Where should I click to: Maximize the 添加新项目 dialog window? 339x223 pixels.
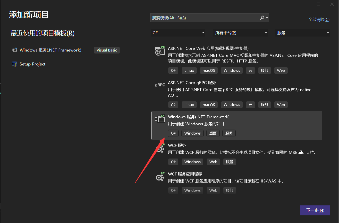(319, 4)
